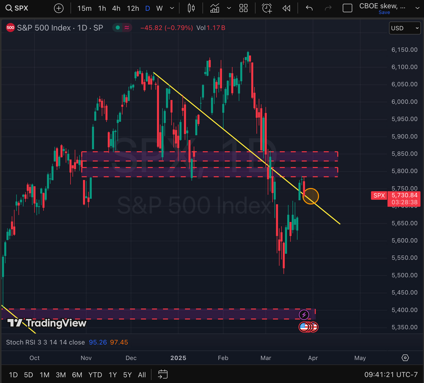Screen dimensions: 424x383
Task: Save the chart layout
Action: pyautogui.click(x=384, y=12)
